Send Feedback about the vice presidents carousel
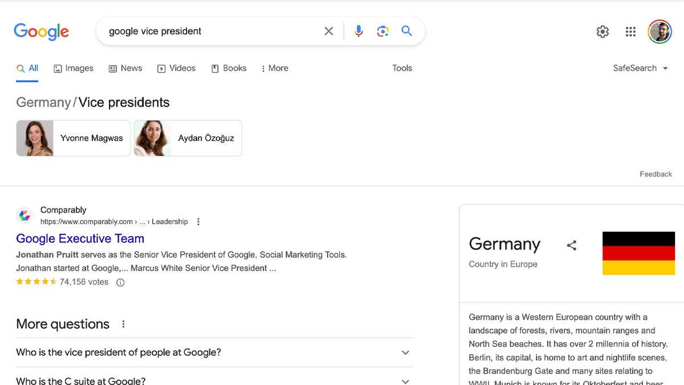684x385 pixels. click(x=655, y=173)
